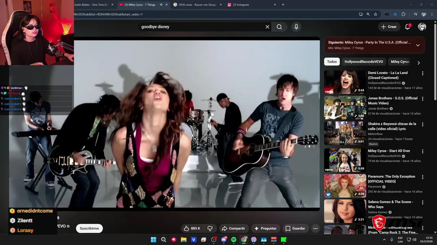Dislike the video with thumbs-down
The width and height of the screenshot is (437, 245).
click(x=210, y=228)
